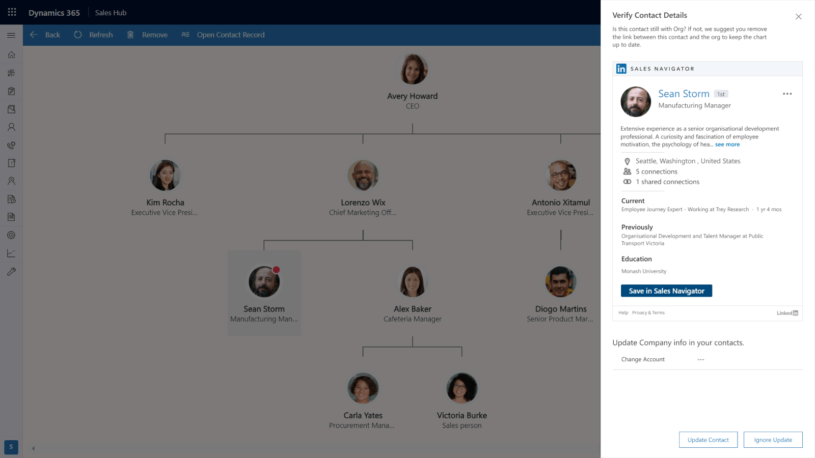Click the Open Contact Record icon
Screen dimensions: 815x458
coord(185,35)
